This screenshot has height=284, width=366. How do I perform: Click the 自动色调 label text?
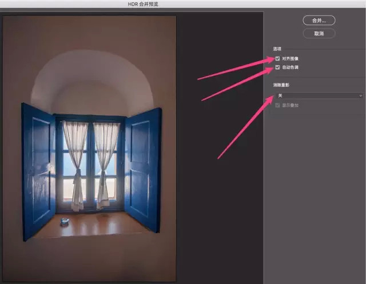[290, 67]
